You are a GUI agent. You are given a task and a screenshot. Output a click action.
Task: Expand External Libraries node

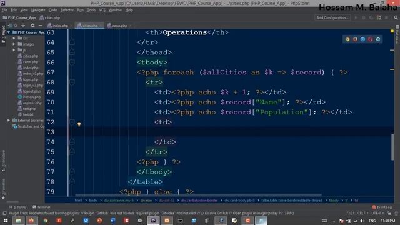tap(9, 121)
